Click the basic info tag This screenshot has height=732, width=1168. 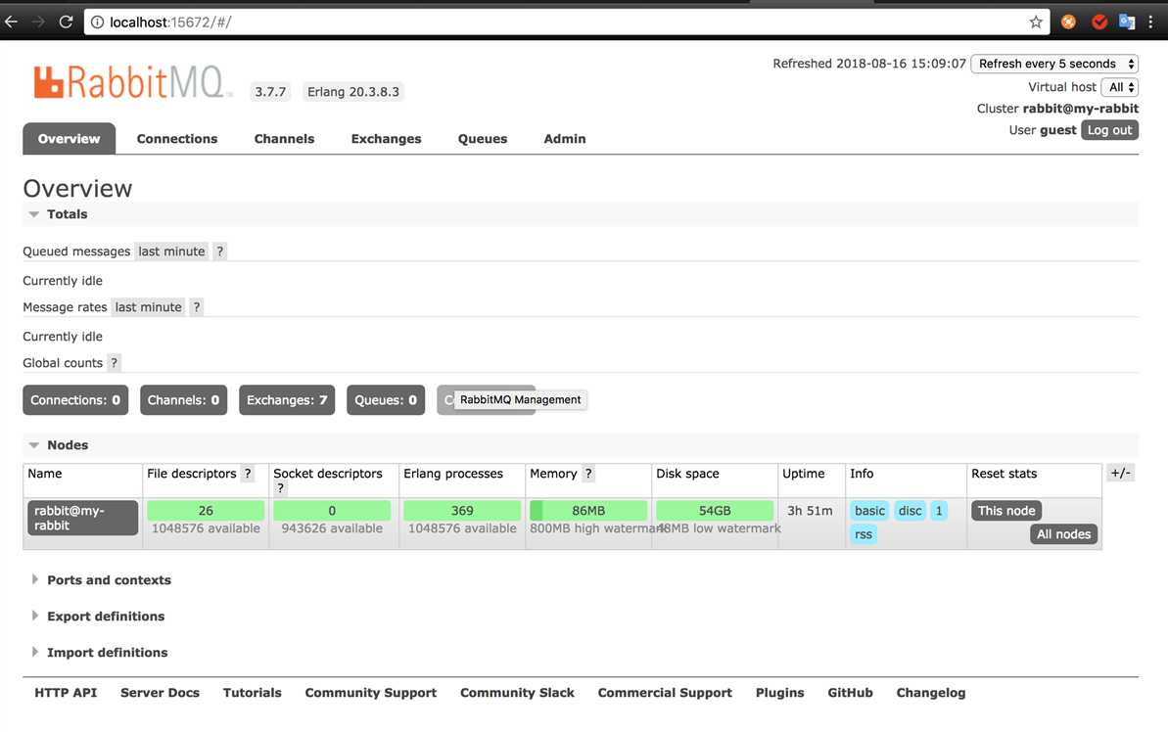click(x=869, y=511)
